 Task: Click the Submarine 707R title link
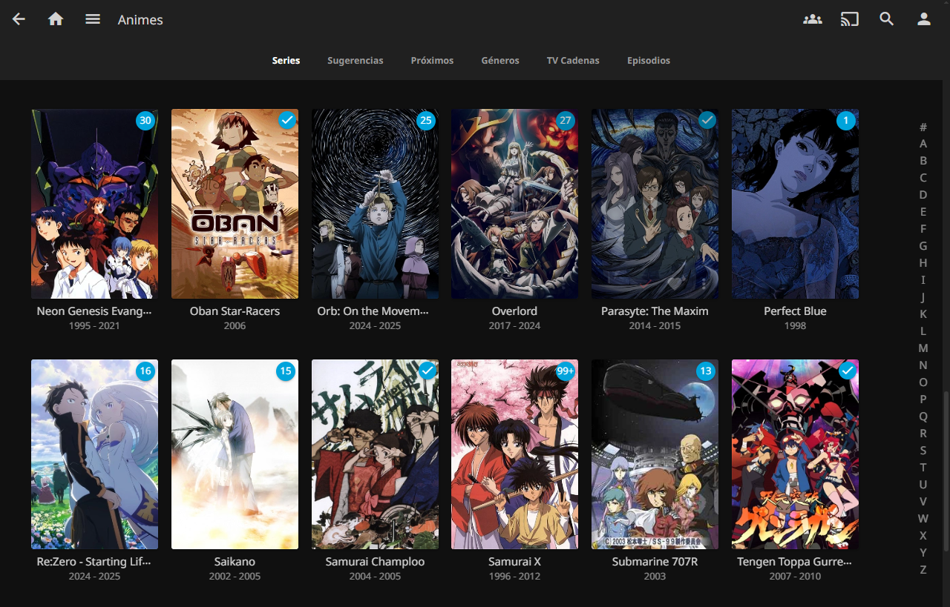[x=655, y=562]
